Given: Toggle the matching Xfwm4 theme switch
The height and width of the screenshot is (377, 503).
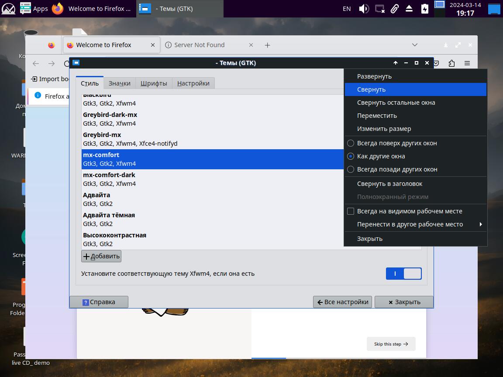Looking at the screenshot, I should click(403, 274).
